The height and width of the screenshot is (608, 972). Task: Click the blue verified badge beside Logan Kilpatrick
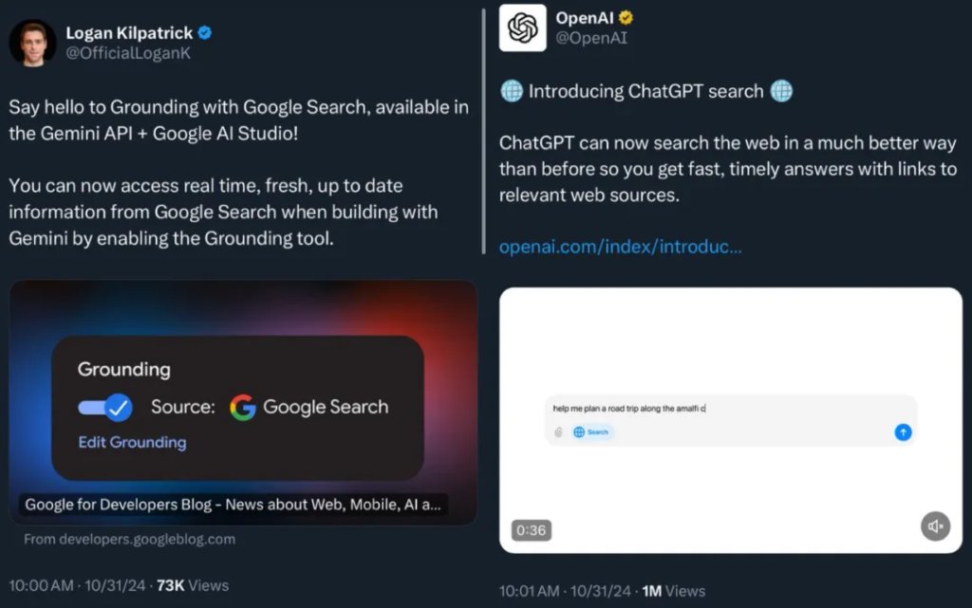point(203,32)
